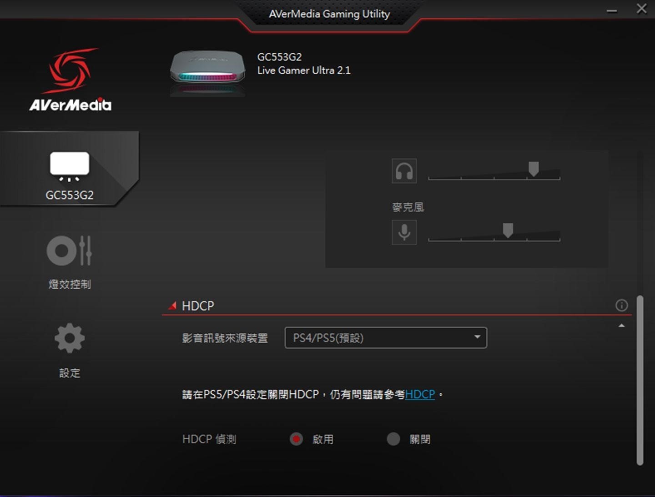Click the 麥克風 microphone icon
Screen dimensions: 655x497
tap(404, 232)
